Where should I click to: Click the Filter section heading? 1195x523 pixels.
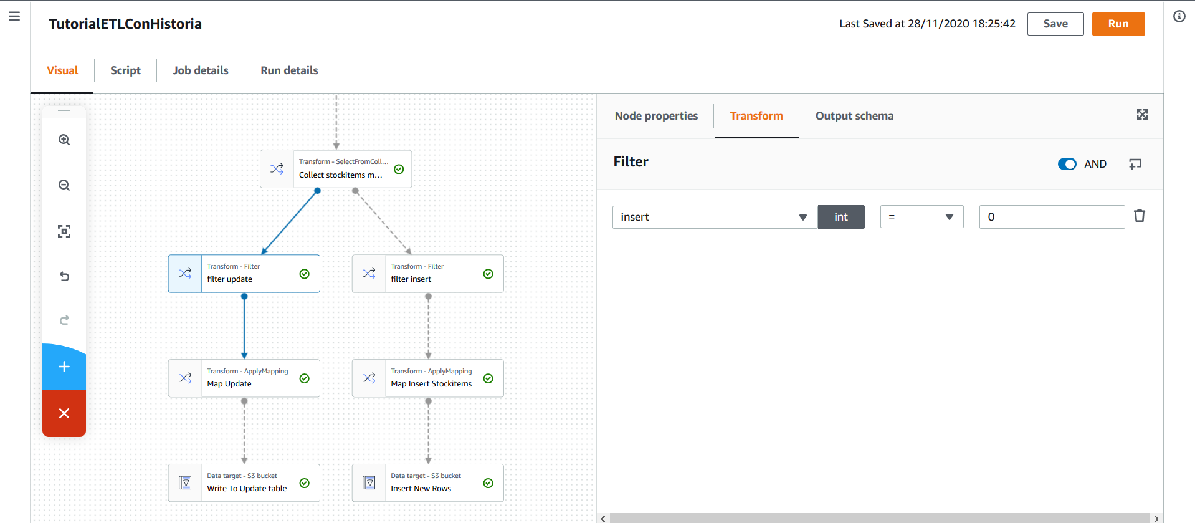[631, 162]
